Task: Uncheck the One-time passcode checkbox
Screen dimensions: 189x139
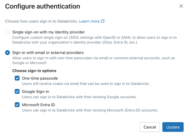Action: (x=17, y=78)
